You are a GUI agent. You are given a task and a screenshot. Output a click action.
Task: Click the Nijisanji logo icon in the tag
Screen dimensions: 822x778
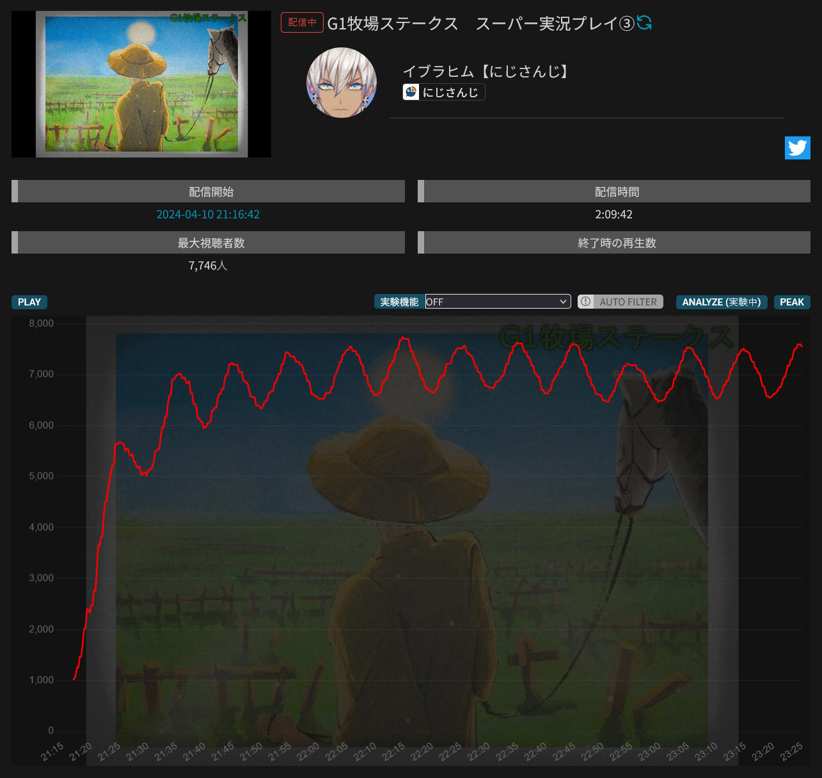click(x=411, y=92)
